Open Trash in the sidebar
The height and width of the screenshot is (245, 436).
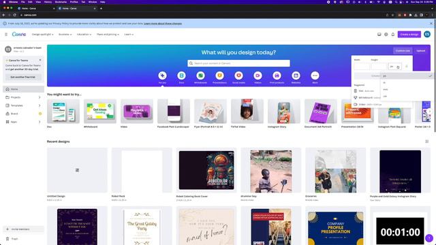[x=23, y=239]
